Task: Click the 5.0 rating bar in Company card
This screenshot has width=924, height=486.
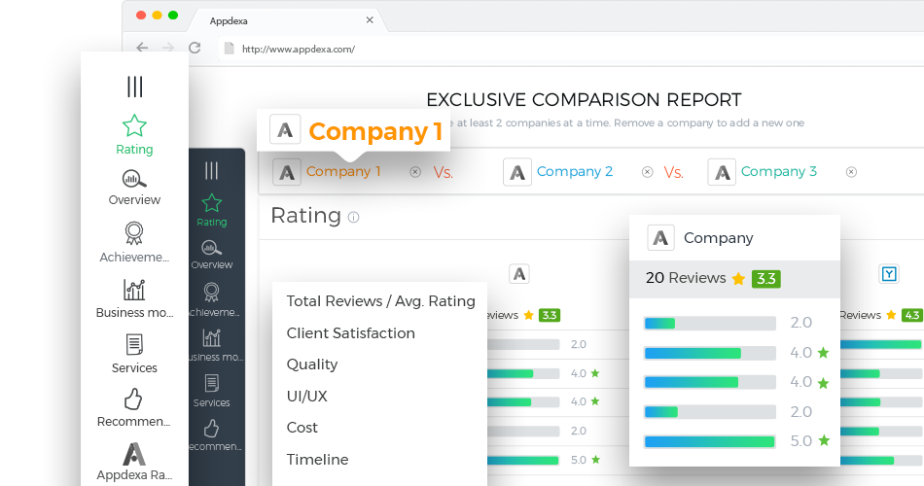Action: point(709,441)
